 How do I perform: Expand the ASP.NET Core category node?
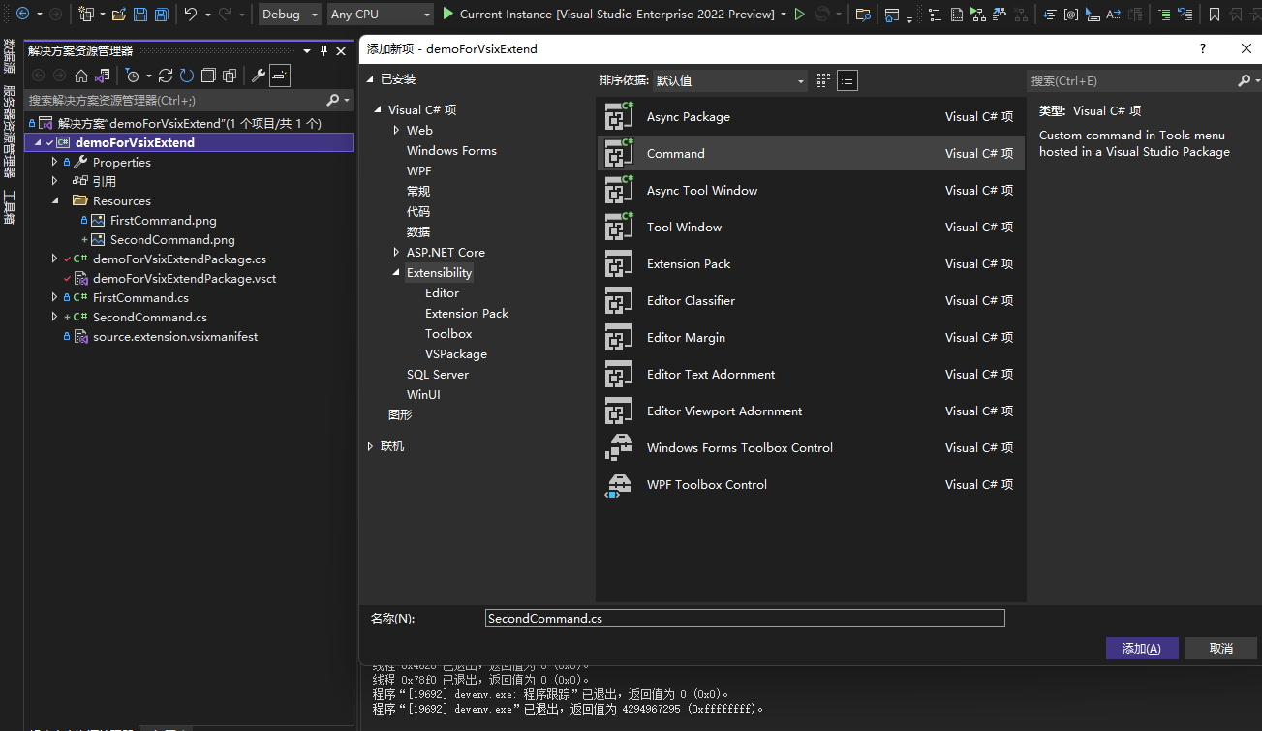point(396,252)
